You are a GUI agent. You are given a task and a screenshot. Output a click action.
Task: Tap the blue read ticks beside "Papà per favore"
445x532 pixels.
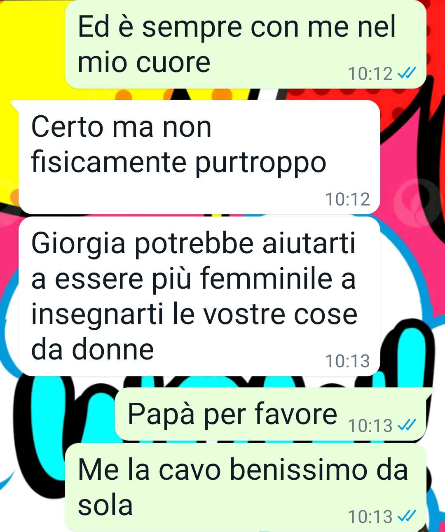(x=407, y=425)
